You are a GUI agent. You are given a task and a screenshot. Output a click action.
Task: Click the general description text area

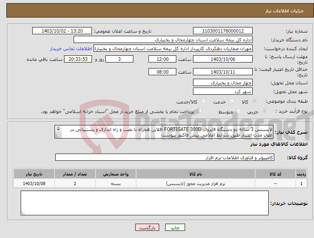point(164,132)
